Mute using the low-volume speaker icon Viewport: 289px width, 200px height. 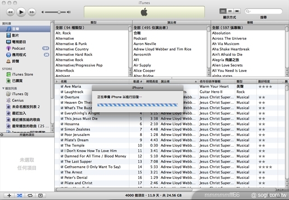point(42,12)
